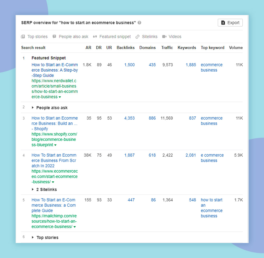Click domains value 618
The image size is (264, 258).
(152, 155)
